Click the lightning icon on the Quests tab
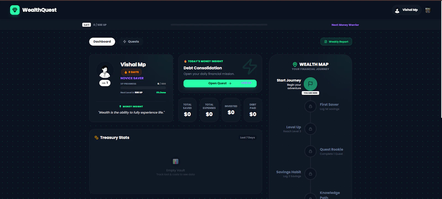Viewport: 442px width, 199px height. [125, 42]
